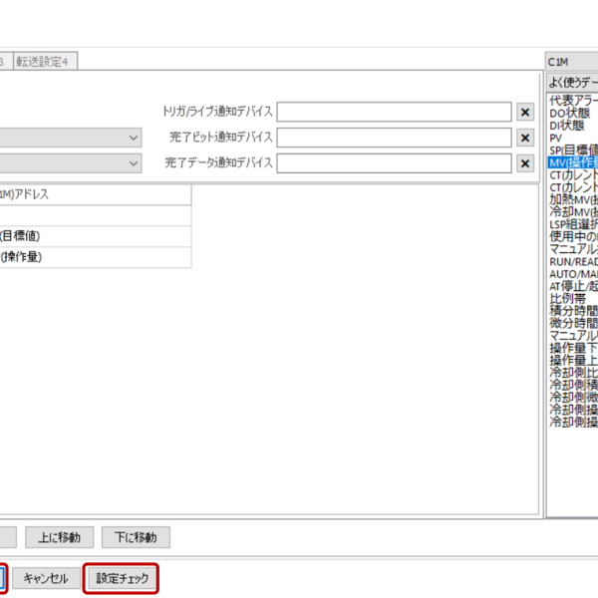Click the 上に移動 button
Viewport: 598px width, 598px height.
point(60,538)
